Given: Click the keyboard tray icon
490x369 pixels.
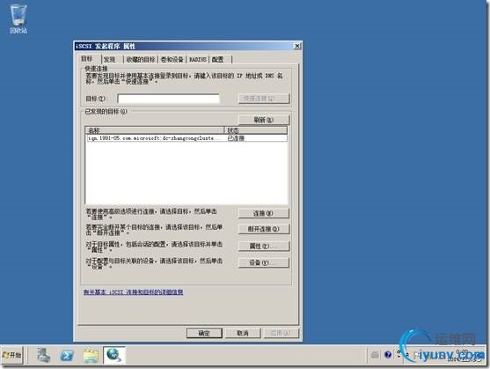Looking at the screenshot, I should coord(375,355).
